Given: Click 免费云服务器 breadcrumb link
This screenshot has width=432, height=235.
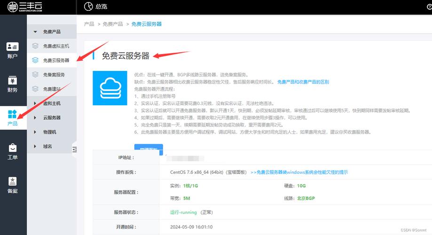Looking at the screenshot, I should click(x=146, y=24).
